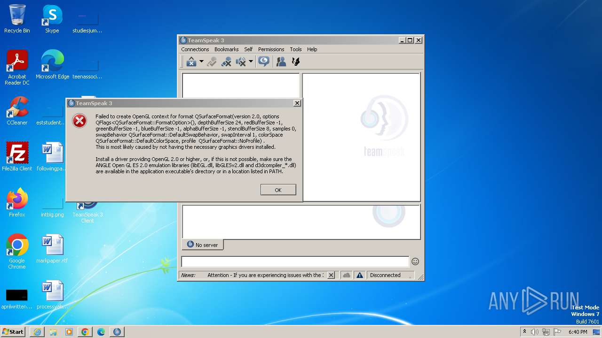Select the processyah... document on desktop
Image resolution: width=602 pixels, height=338 pixels.
click(x=52, y=295)
